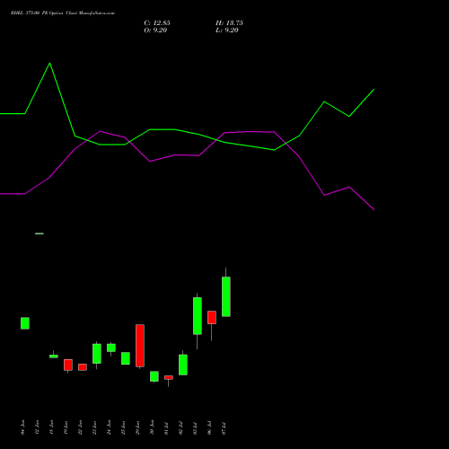Click the low value 'L: 9.20'
Viewport: 449px width, 449px height.
227,31
